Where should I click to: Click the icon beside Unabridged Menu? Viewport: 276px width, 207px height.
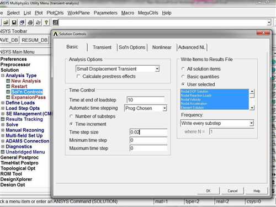[x=3, y=152]
